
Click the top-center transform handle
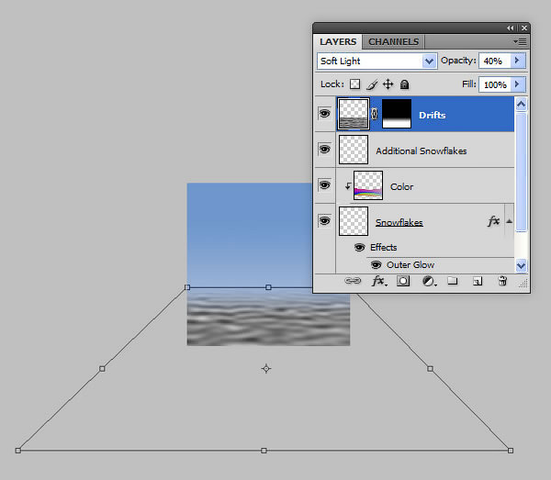coord(268,287)
